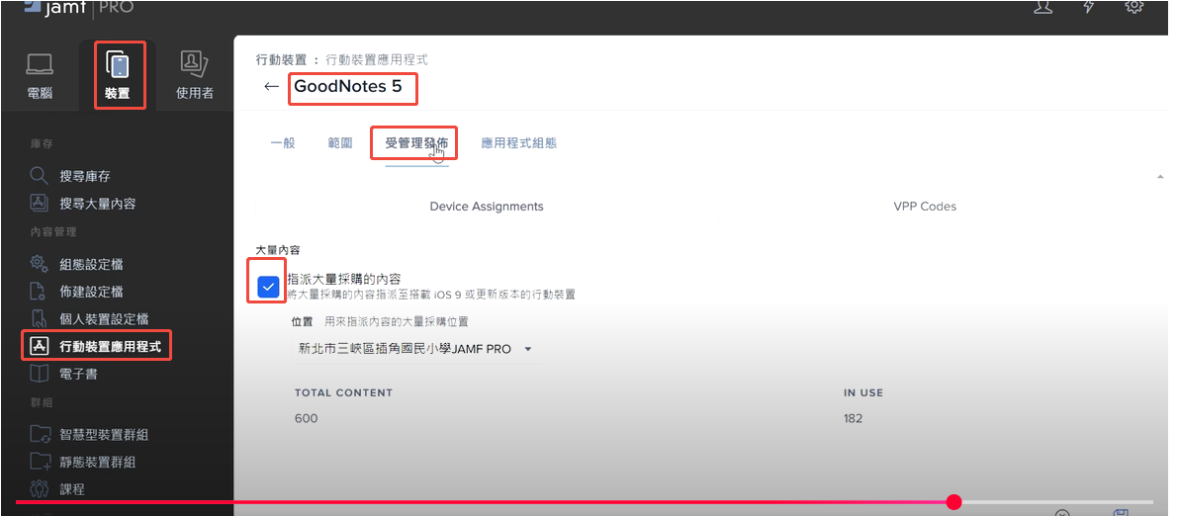1177x516 pixels.
Task: Select the Device Assignments section
Action: pyautogui.click(x=487, y=207)
